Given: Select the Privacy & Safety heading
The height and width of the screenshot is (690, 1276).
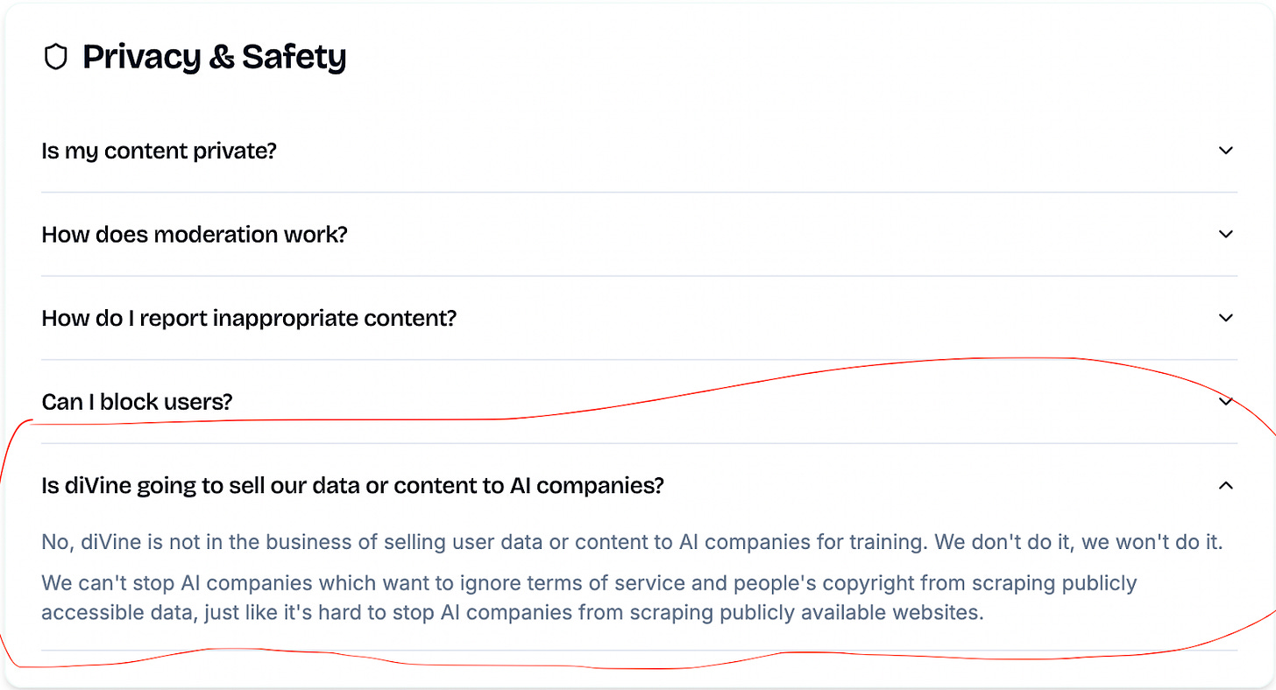Looking at the screenshot, I should [214, 56].
